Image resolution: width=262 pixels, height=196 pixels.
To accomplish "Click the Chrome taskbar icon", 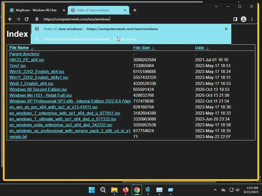I will (x=137, y=190).
